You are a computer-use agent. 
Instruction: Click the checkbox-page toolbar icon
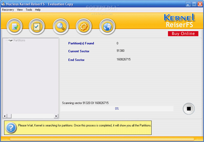pos(37,27)
